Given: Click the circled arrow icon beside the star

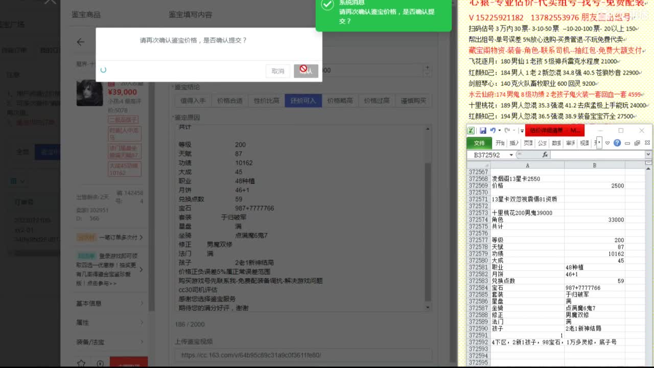Looking at the screenshot, I should click(100, 363).
